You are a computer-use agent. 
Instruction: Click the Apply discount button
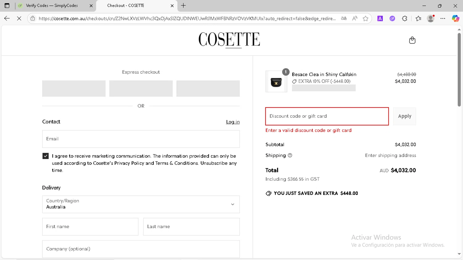(x=405, y=116)
